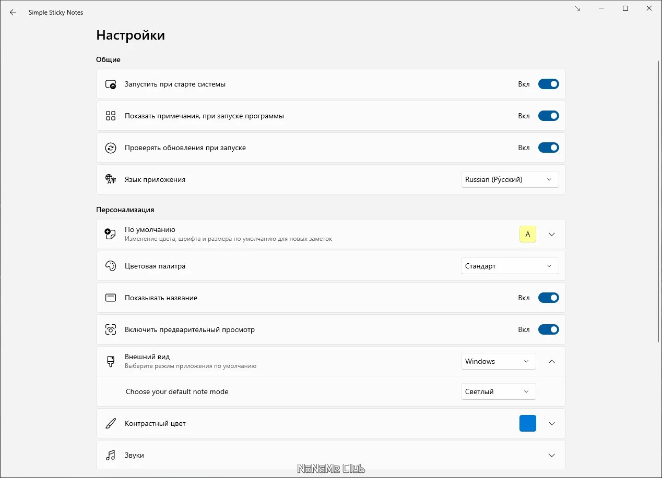
Task: Toggle off checking updates at startup
Action: (x=548, y=148)
